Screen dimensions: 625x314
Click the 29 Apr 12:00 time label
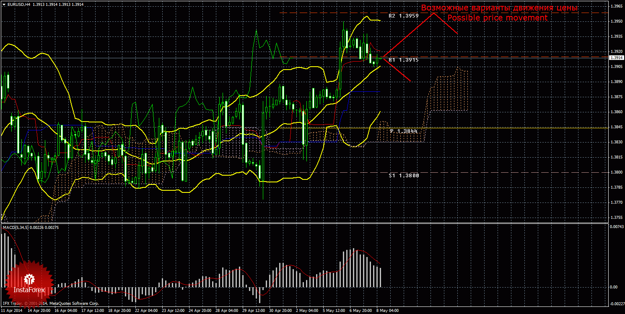tap(254, 311)
